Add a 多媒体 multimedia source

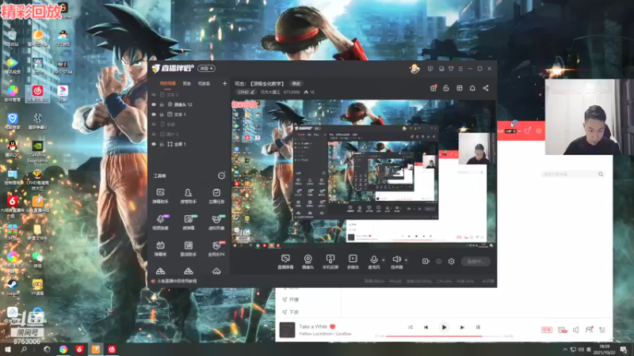(x=353, y=262)
